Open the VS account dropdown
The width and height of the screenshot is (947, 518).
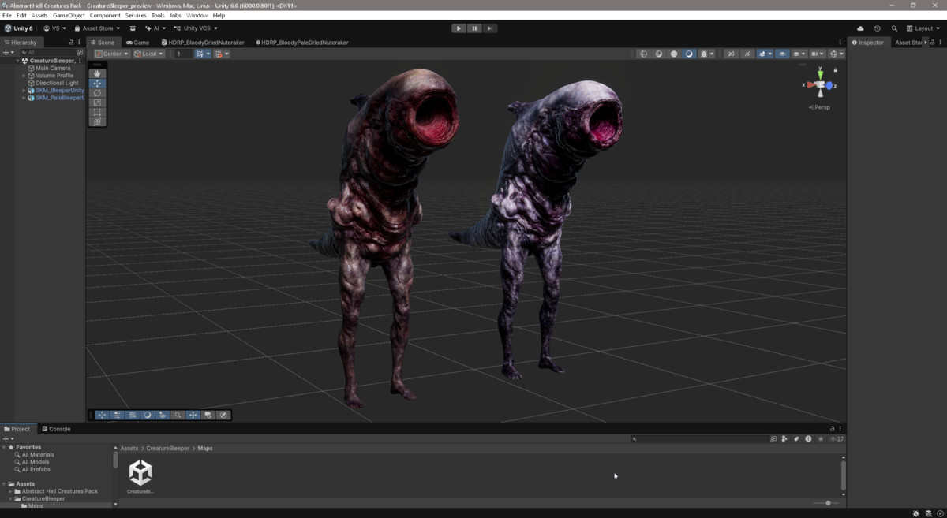(x=54, y=28)
